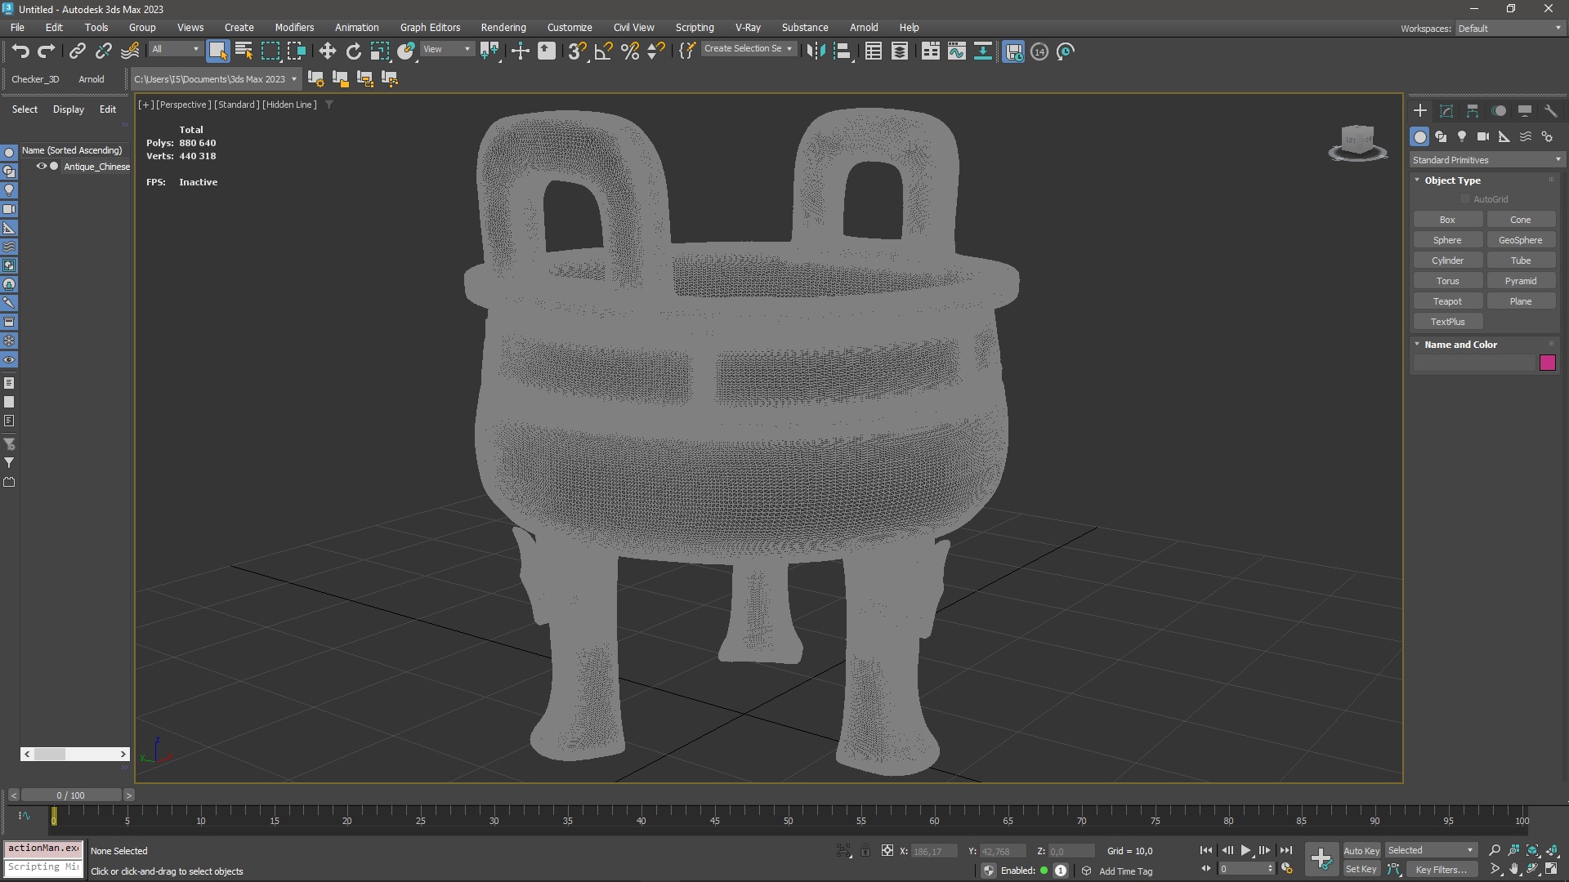Toggle Auto Key animation mode
Image resolution: width=1569 pixels, height=882 pixels.
[x=1361, y=851]
